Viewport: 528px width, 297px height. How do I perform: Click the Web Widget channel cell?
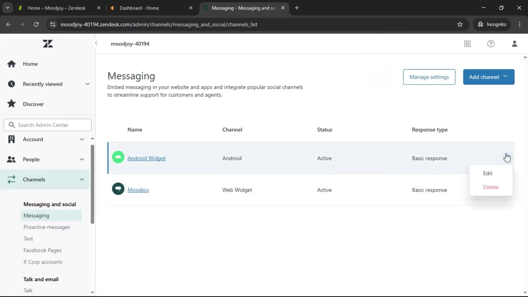point(237,190)
